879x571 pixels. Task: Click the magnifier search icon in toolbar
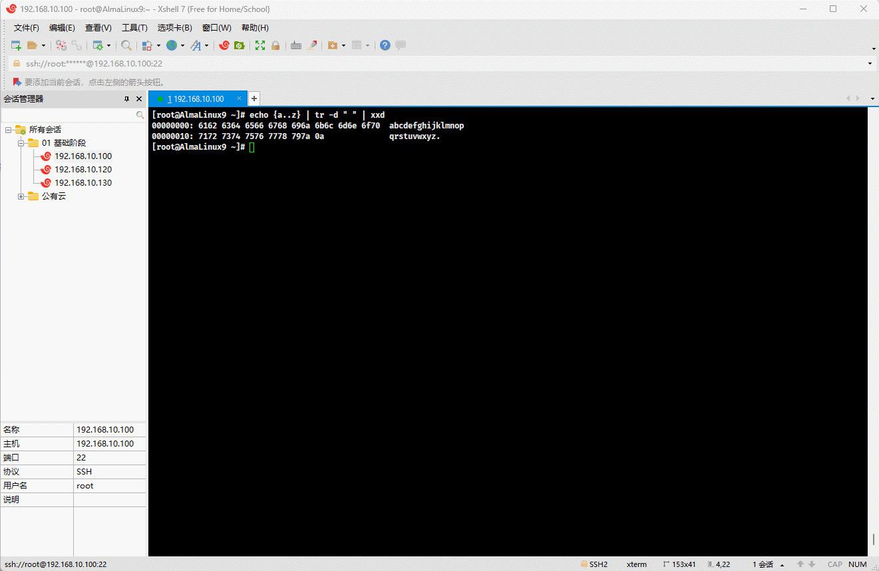(x=126, y=45)
